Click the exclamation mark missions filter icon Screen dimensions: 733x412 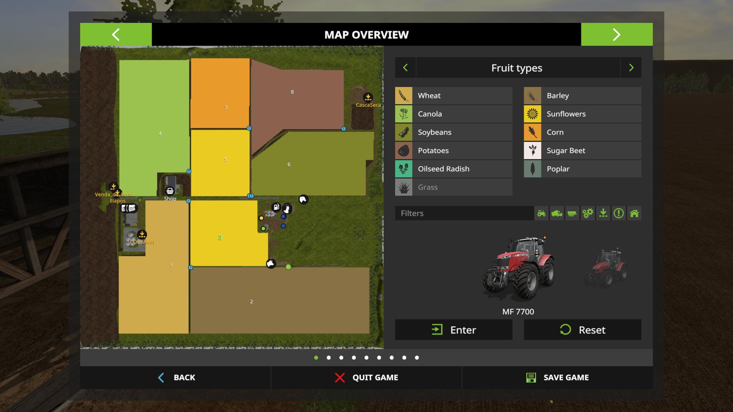click(618, 213)
